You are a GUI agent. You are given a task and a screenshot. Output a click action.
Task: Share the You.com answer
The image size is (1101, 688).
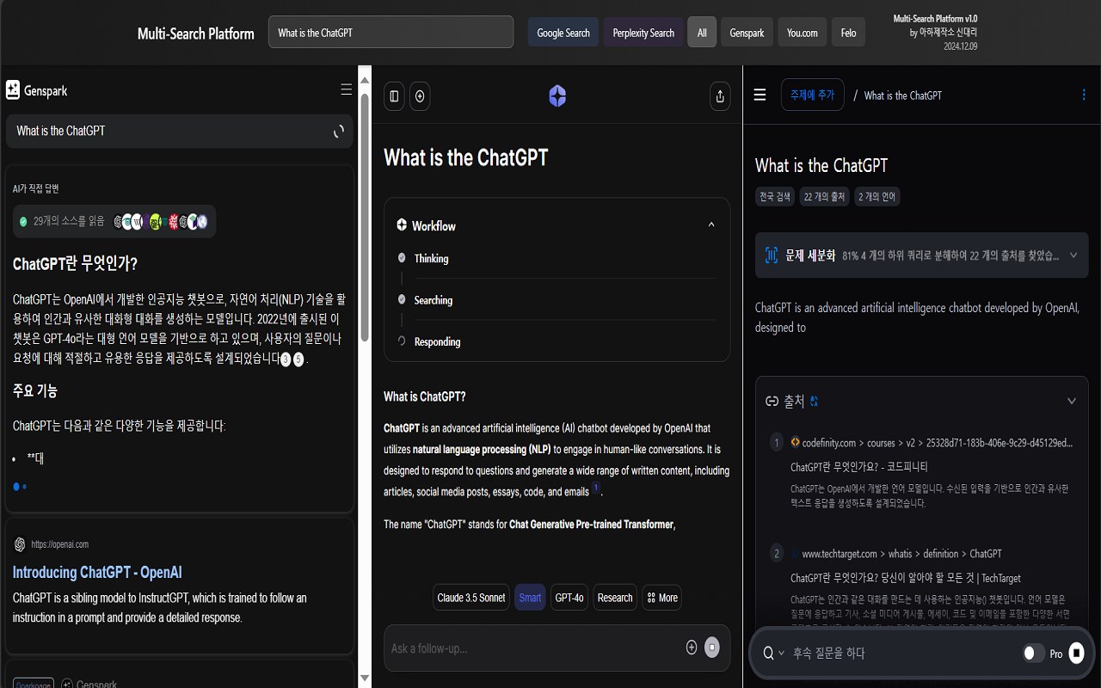coord(720,96)
